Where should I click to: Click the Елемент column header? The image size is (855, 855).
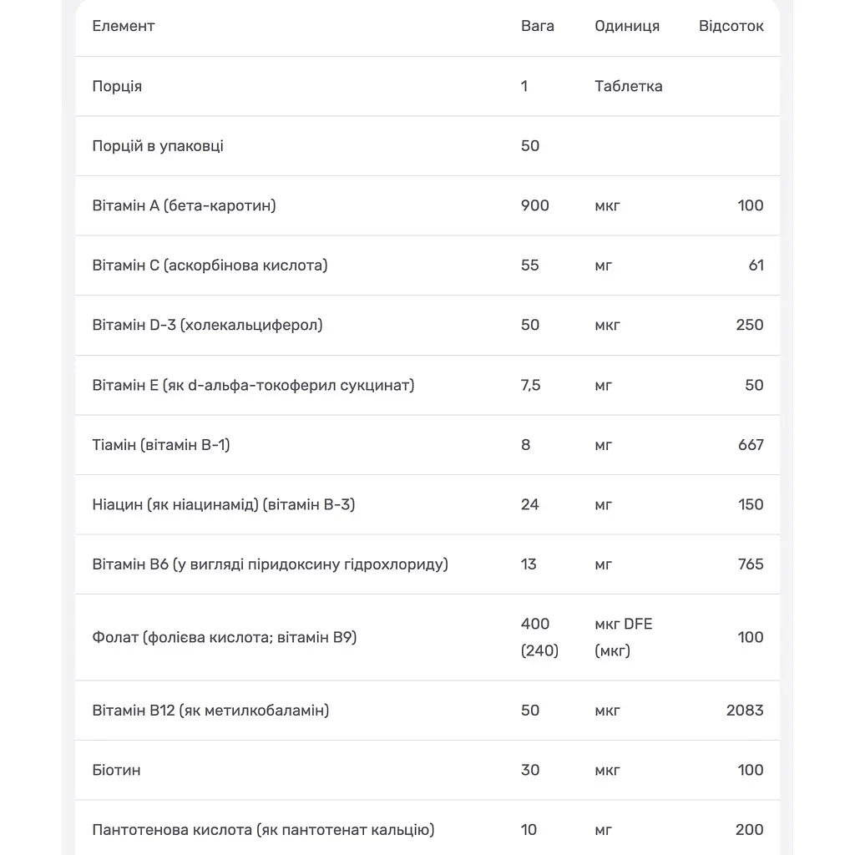(x=124, y=26)
